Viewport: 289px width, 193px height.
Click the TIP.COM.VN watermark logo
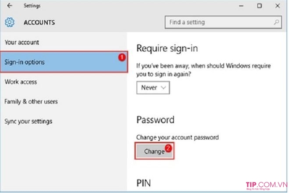(x=267, y=186)
